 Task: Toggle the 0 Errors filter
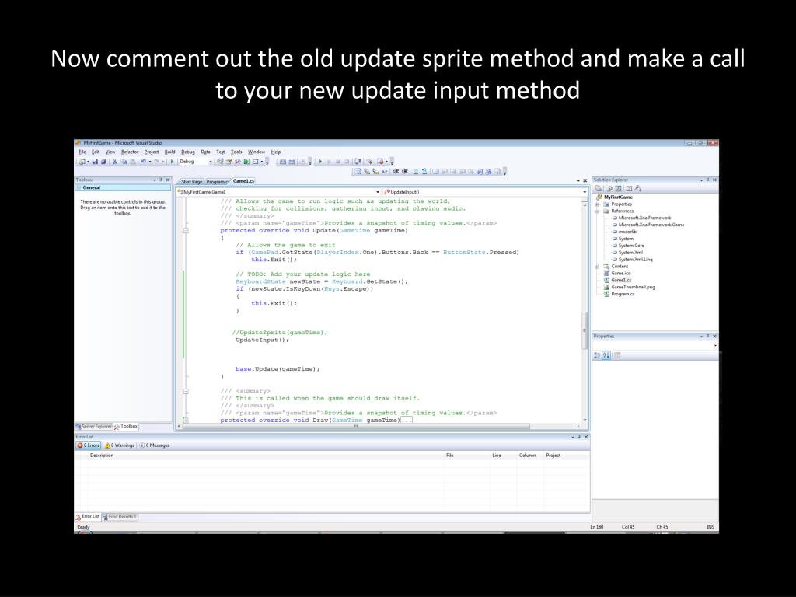(x=89, y=445)
